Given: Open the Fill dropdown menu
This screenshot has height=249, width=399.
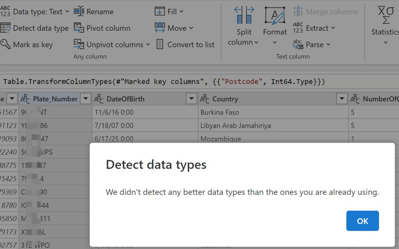Looking at the screenshot, I should 182,12.
